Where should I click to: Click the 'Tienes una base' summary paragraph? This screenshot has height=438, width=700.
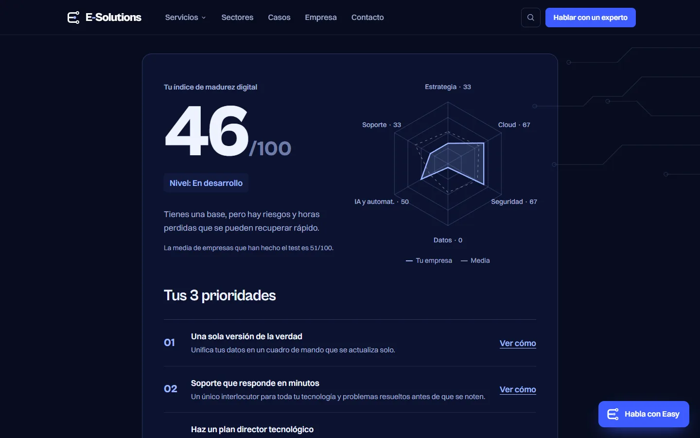[242, 221]
